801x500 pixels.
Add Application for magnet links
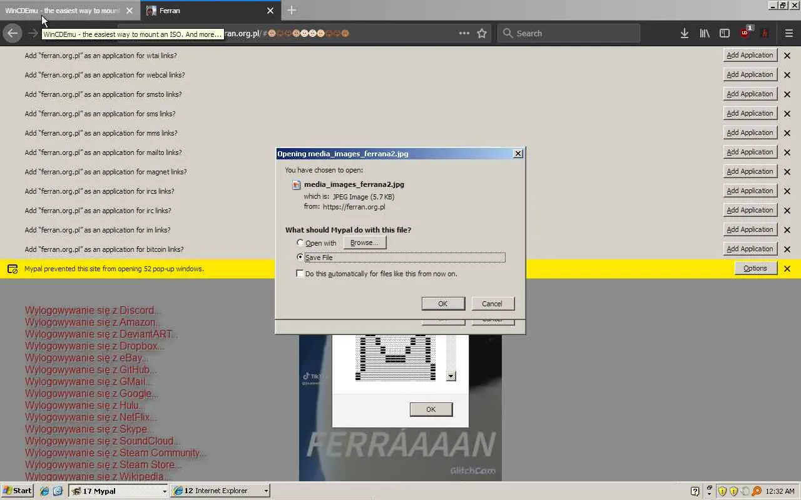coord(750,171)
